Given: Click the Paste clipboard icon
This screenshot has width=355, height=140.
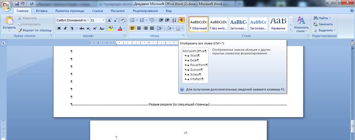Looking at the screenshot, I should 9,20.
